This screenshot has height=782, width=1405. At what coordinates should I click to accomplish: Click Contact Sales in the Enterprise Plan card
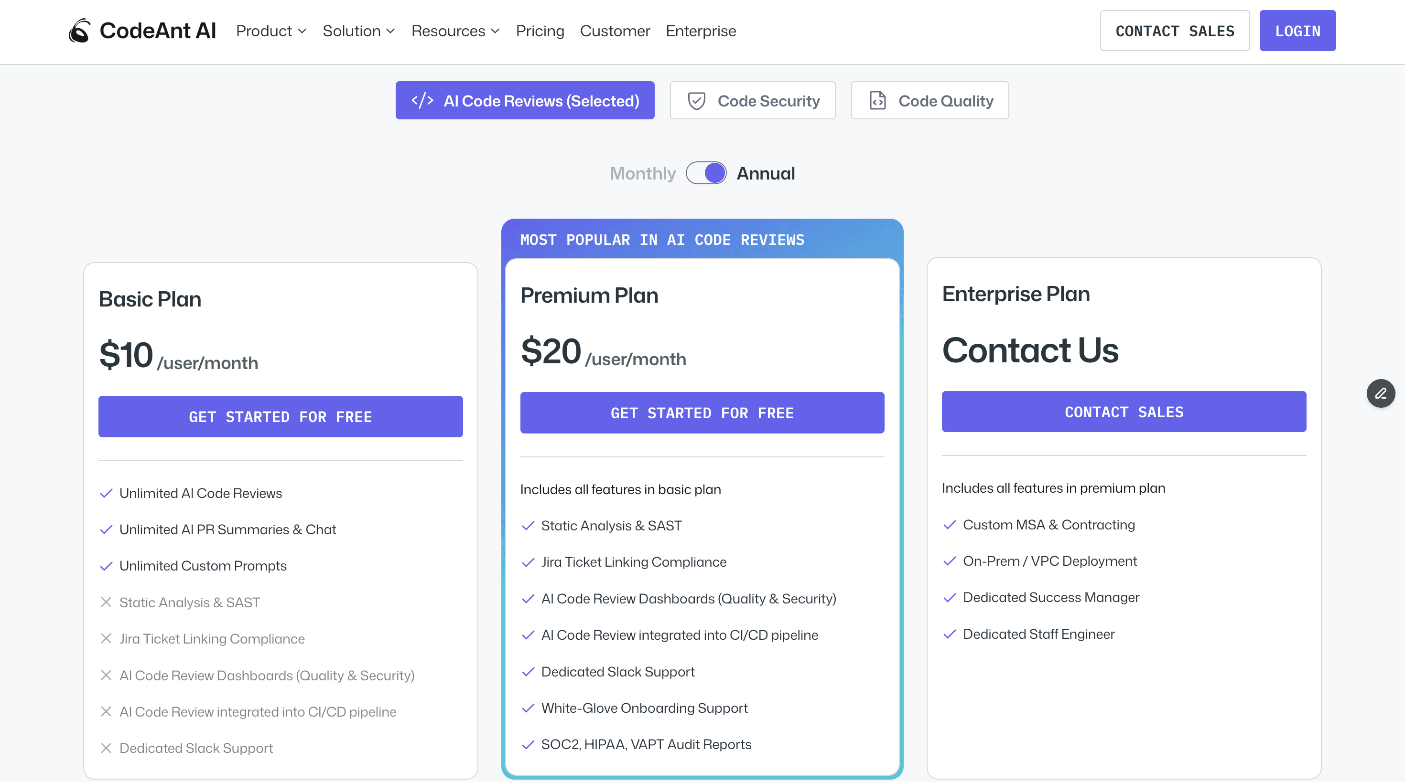[1124, 412]
